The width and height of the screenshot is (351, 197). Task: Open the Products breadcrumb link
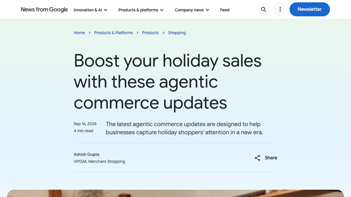(x=150, y=33)
